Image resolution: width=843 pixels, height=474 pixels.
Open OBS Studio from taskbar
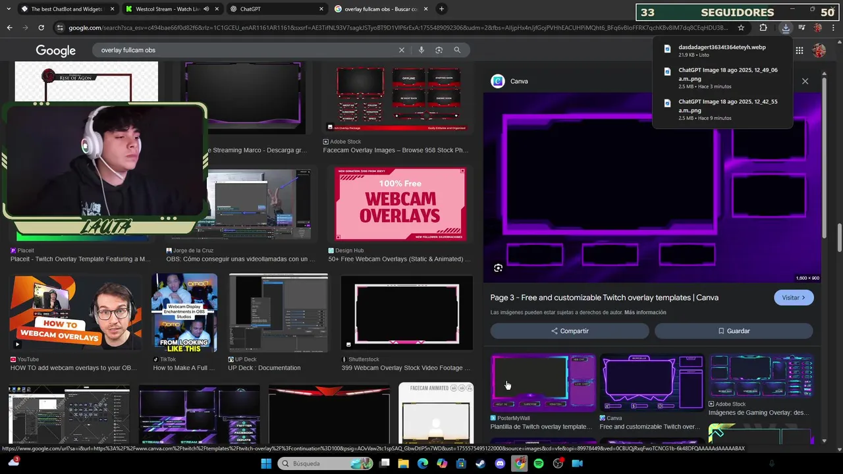pos(558,463)
